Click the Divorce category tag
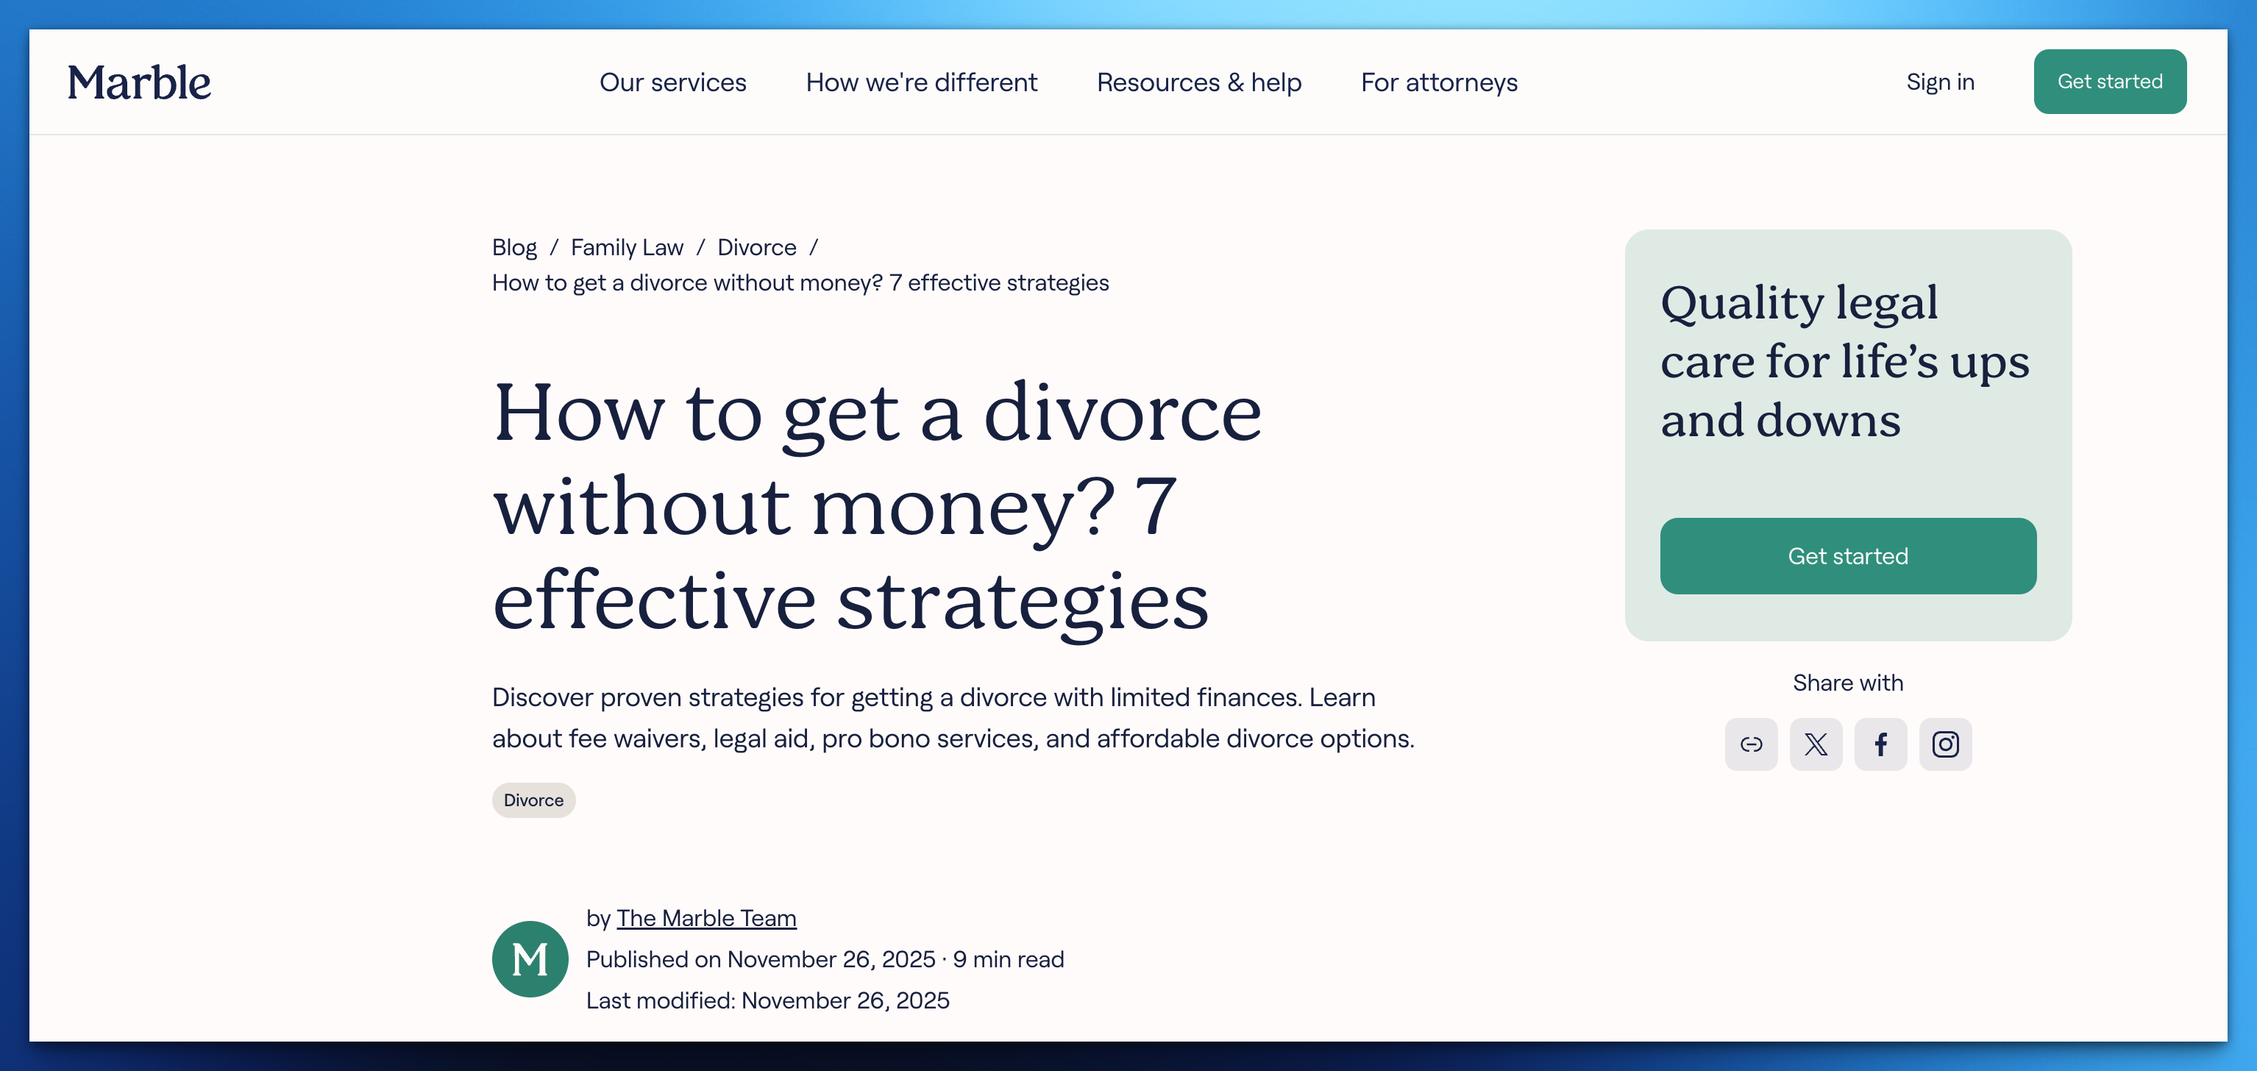This screenshot has height=1071, width=2257. (x=533, y=800)
